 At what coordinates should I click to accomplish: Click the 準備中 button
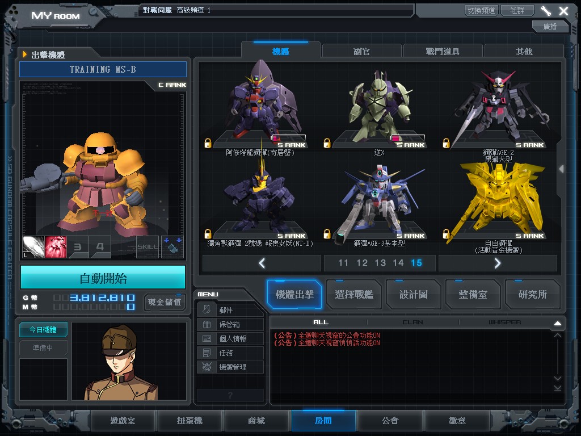tap(43, 348)
